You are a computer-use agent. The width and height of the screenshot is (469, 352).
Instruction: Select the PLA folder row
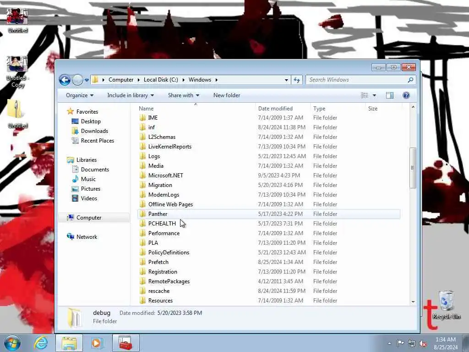[268, 243]
